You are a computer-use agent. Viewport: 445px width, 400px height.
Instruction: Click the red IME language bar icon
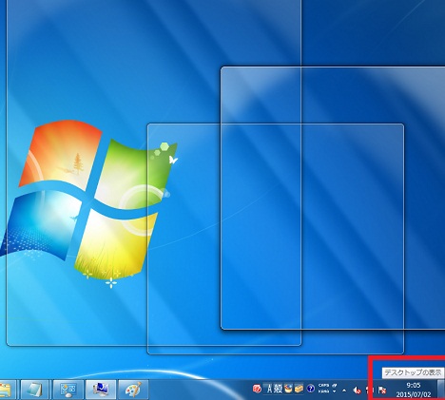click(257, 389)
